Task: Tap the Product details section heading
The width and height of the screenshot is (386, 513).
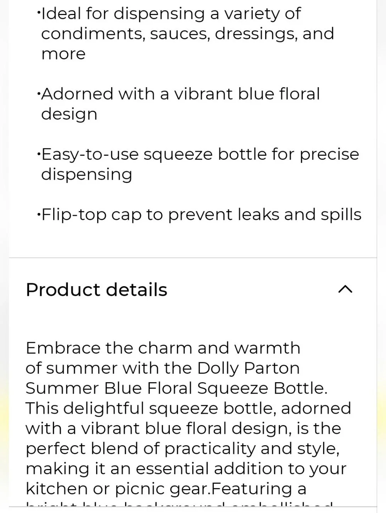Action: pyautogui.click(x=96, y=290)
